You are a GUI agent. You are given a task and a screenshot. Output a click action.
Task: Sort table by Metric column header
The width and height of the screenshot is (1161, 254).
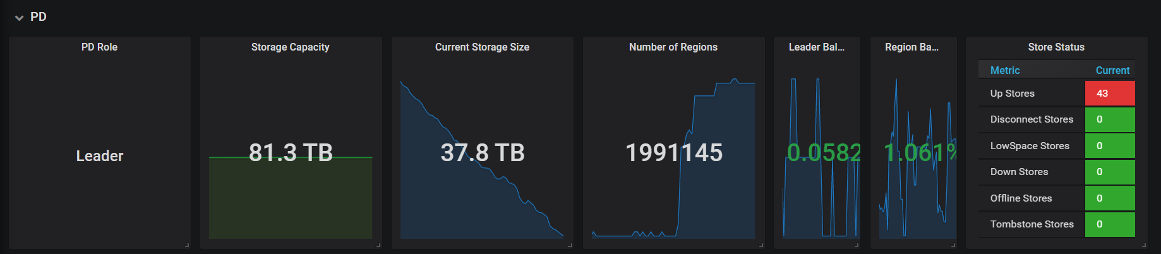1004,71
